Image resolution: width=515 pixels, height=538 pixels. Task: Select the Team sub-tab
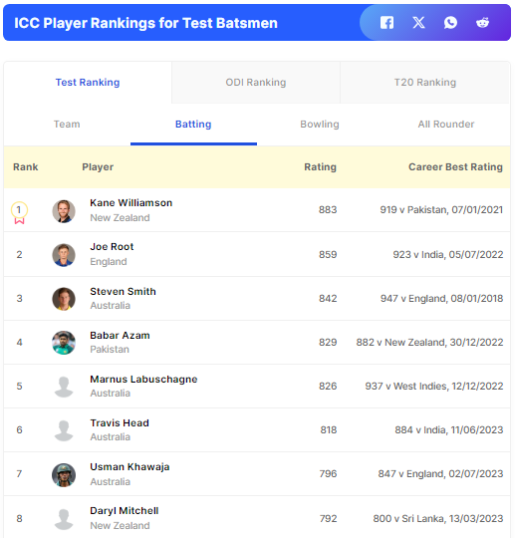67,125
